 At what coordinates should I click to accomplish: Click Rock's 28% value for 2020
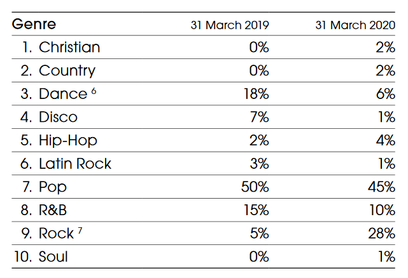pos(381,234)
